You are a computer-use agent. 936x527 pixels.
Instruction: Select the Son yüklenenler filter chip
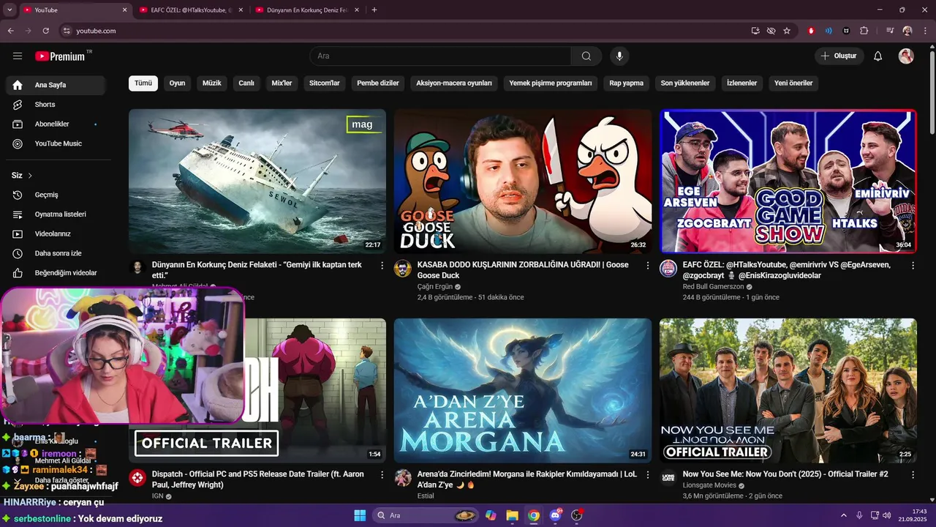point(685,83)
